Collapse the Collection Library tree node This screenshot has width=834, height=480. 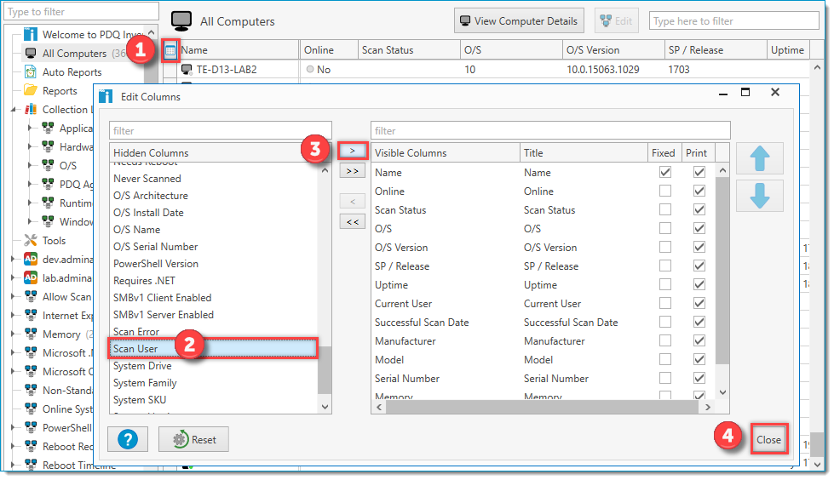click(12, 110)
